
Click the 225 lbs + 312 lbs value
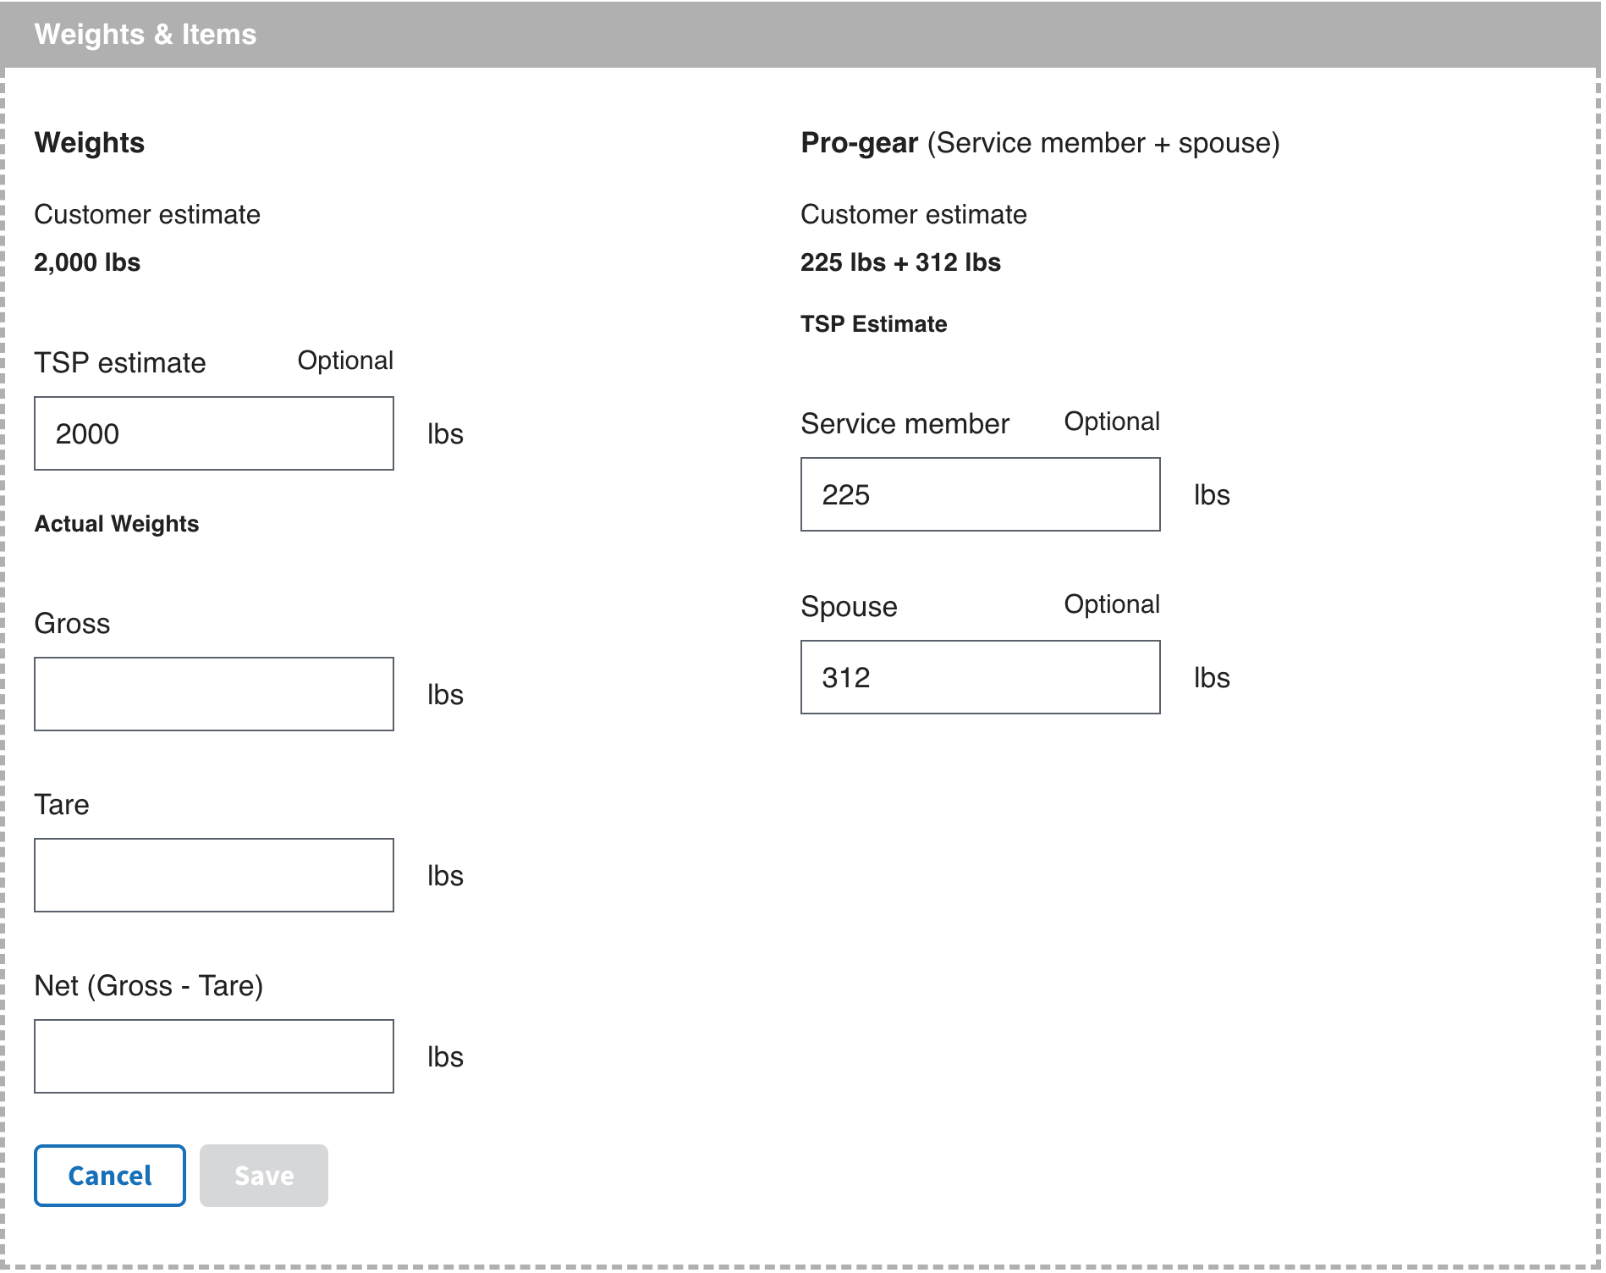tap(900, 262)
